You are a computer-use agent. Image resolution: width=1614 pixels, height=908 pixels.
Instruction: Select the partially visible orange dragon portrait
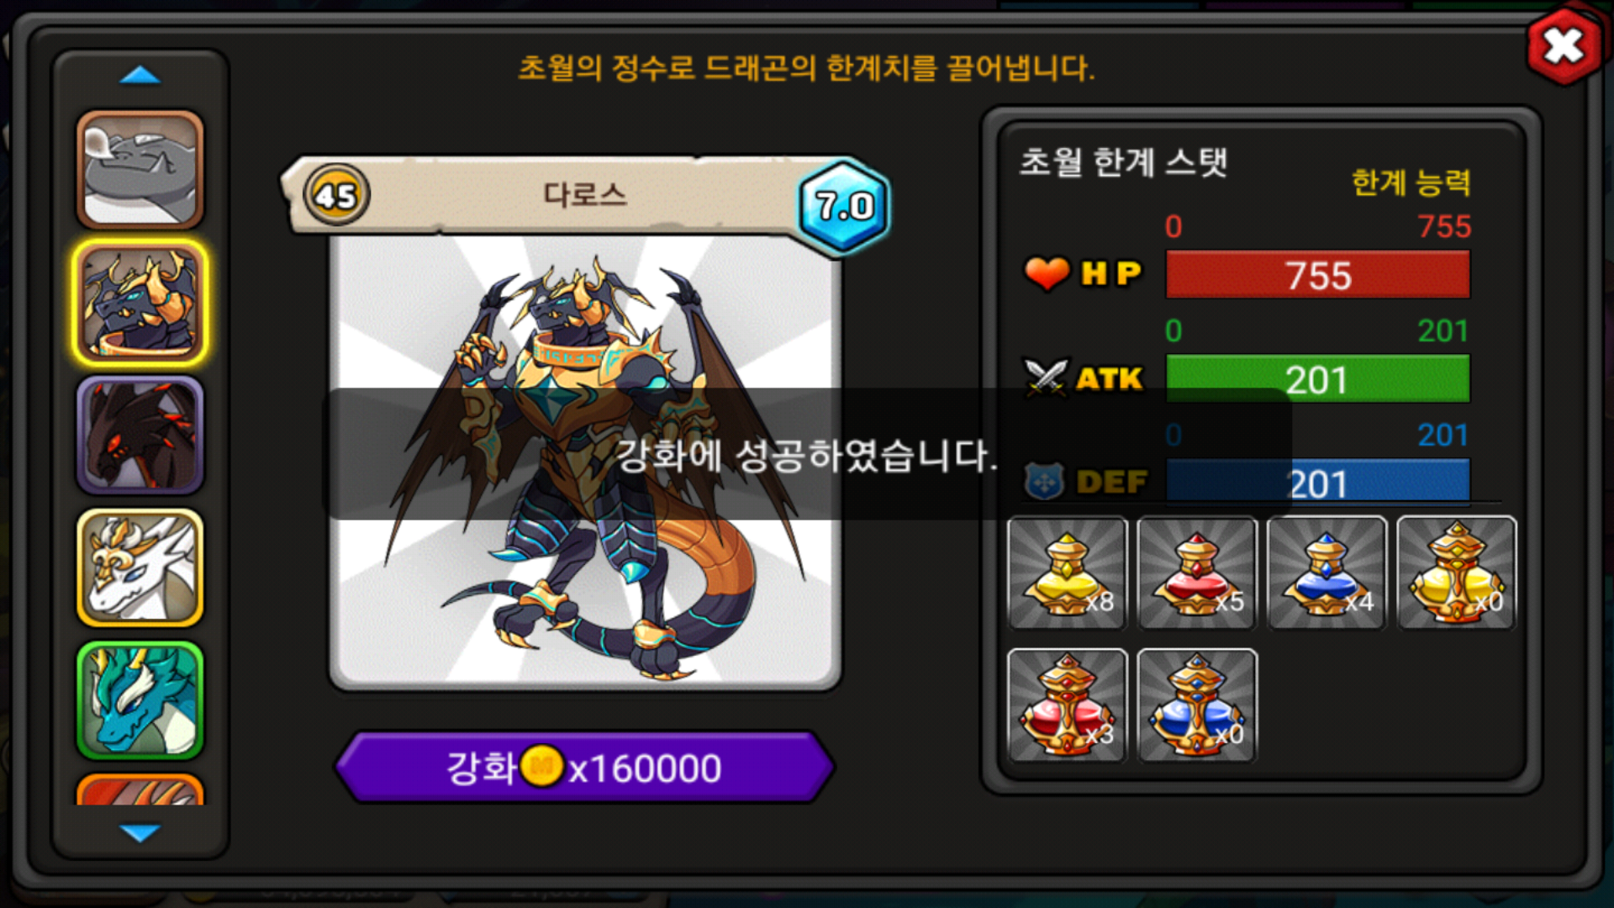(x=140, y=789)
